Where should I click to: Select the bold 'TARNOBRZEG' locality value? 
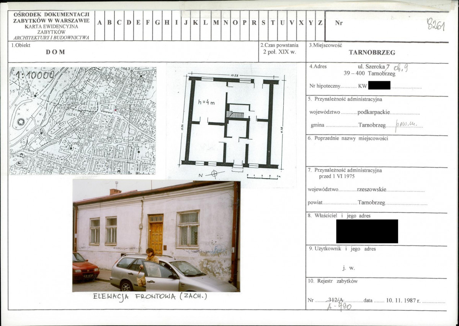(372, 53)
